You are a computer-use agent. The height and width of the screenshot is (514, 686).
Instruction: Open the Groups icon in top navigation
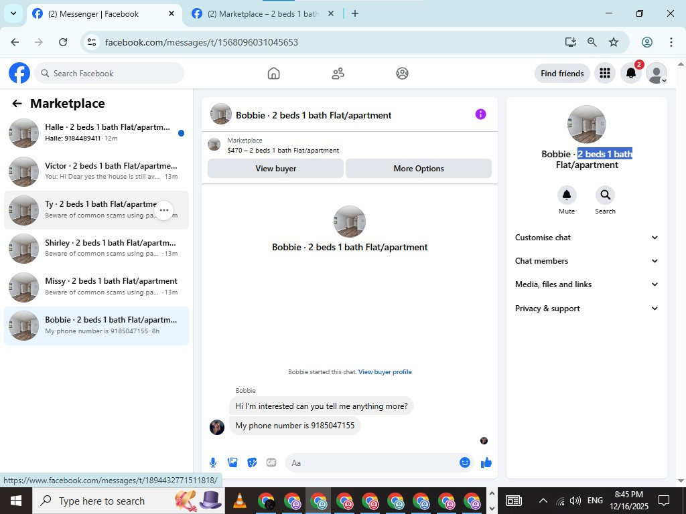click(402, 74)
